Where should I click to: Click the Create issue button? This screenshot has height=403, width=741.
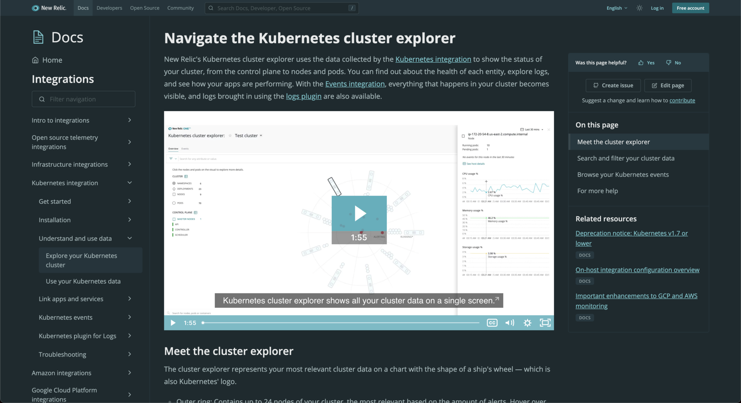pos(613,85)
